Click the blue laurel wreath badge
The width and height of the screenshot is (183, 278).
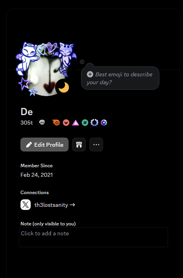click(x=94, y=123)
